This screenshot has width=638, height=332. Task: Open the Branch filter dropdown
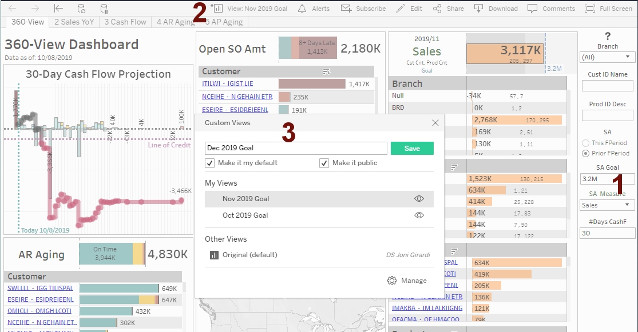pos(607,57)
